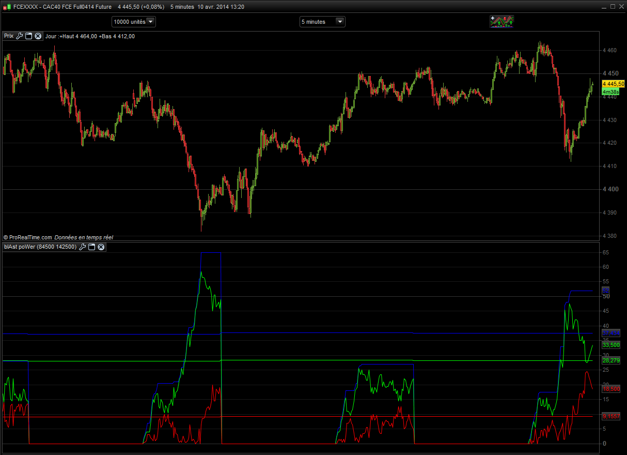Open Prix panel settings wrench

coord(20,36)
